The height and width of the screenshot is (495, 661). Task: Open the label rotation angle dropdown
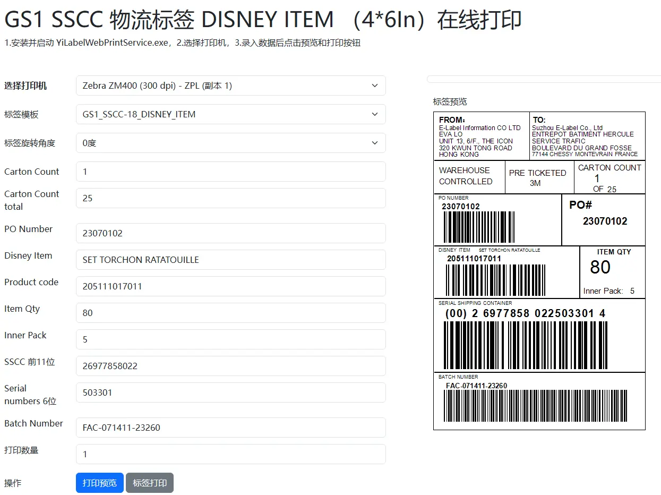230,143
